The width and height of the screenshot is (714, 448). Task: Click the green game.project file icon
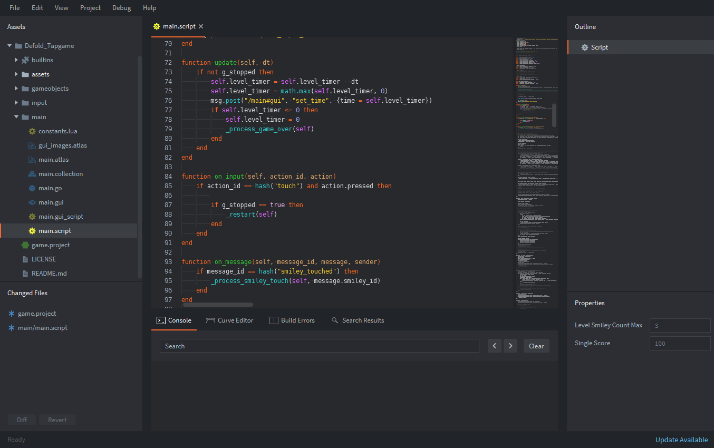click(25, 245)
